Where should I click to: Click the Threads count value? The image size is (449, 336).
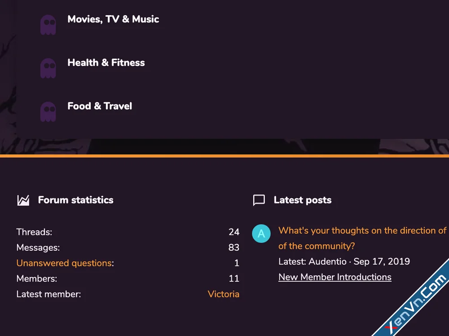(x=234, y=232)
